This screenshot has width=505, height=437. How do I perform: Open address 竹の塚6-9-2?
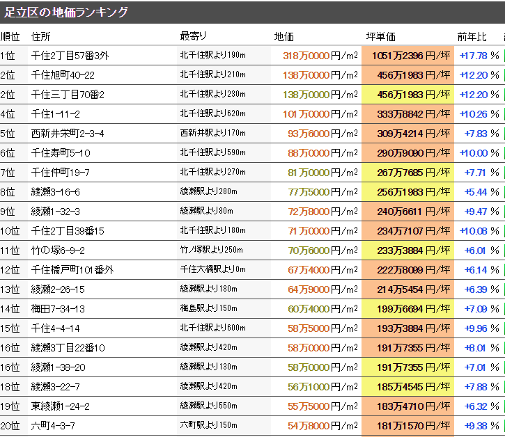59,251
